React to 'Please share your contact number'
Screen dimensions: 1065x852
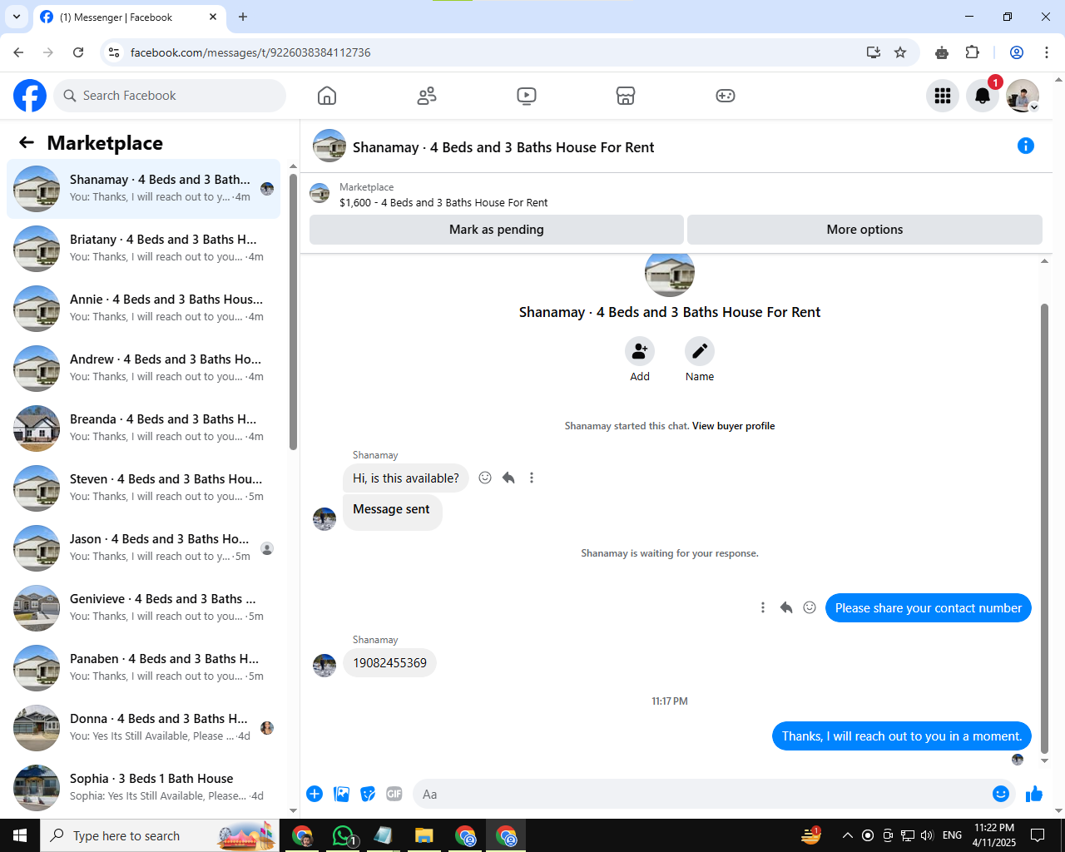coord(810,607)
